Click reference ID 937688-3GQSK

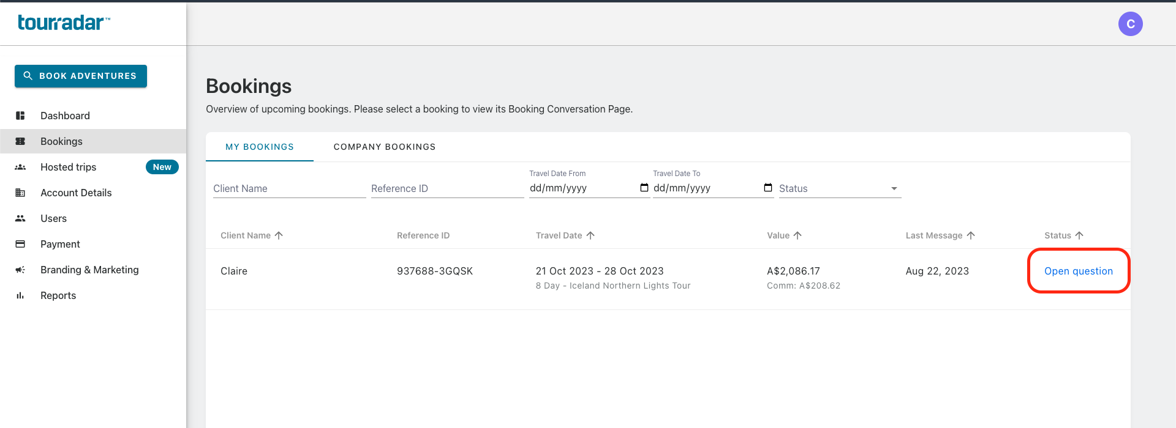[x=435, y=271]
